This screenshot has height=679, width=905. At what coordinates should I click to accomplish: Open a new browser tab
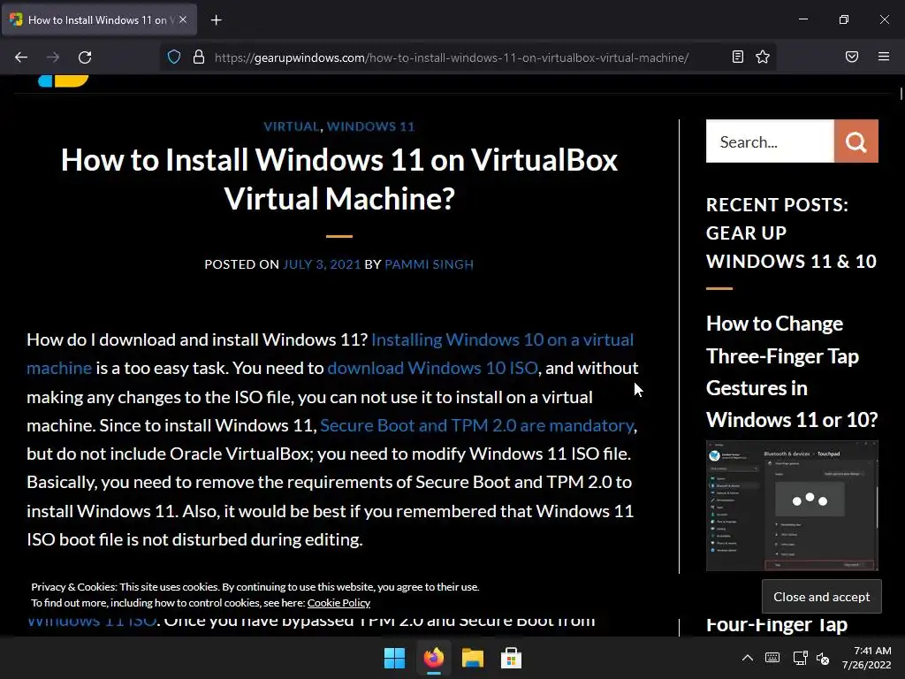point(216,20)
